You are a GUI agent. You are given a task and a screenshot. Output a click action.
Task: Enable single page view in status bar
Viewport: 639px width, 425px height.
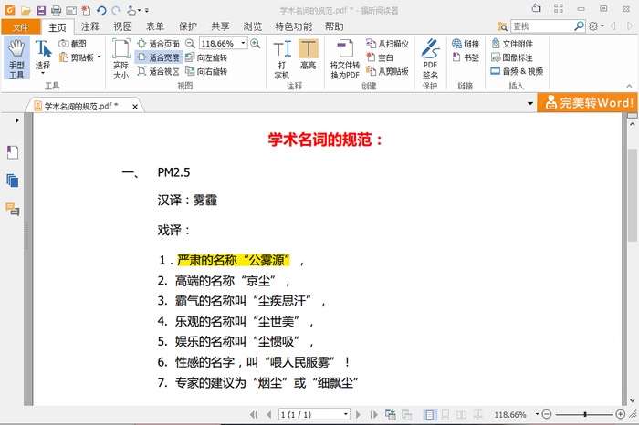[x=428, y=414]
